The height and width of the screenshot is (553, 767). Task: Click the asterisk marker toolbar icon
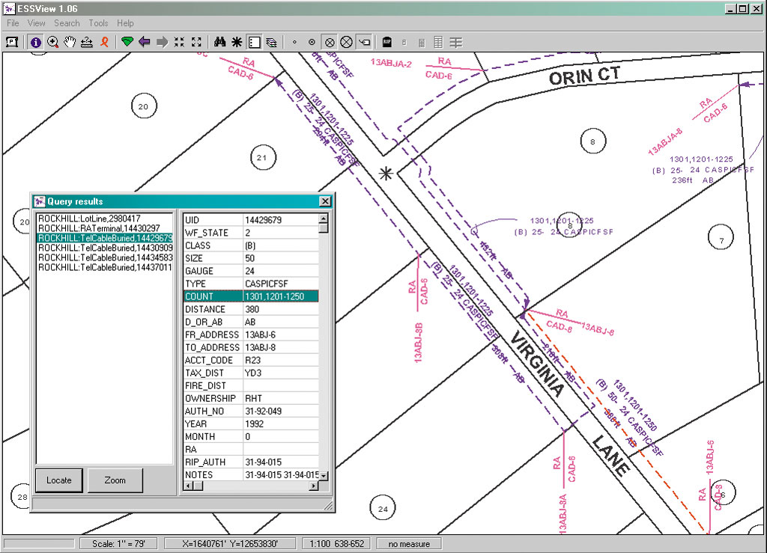click(x=237, y=42)
